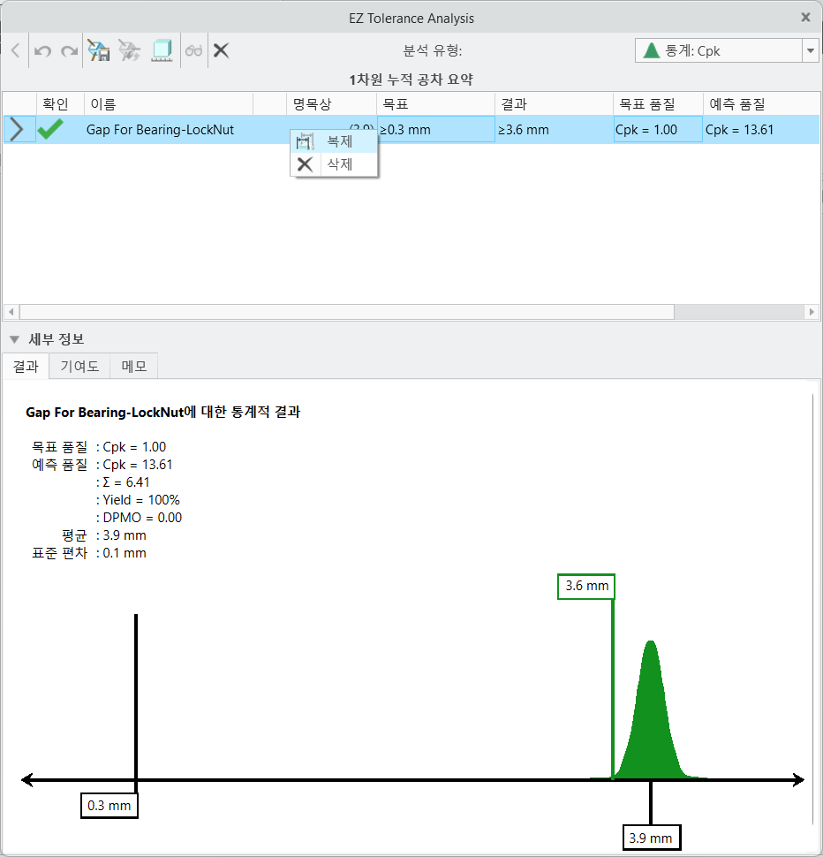
Task: Click the ≥3.6 mm result cell
Action: point(554,130)
